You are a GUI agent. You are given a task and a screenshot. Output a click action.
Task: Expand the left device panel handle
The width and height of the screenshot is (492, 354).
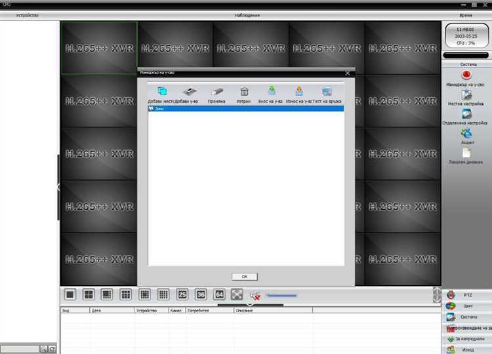click(x=58, y=187)
